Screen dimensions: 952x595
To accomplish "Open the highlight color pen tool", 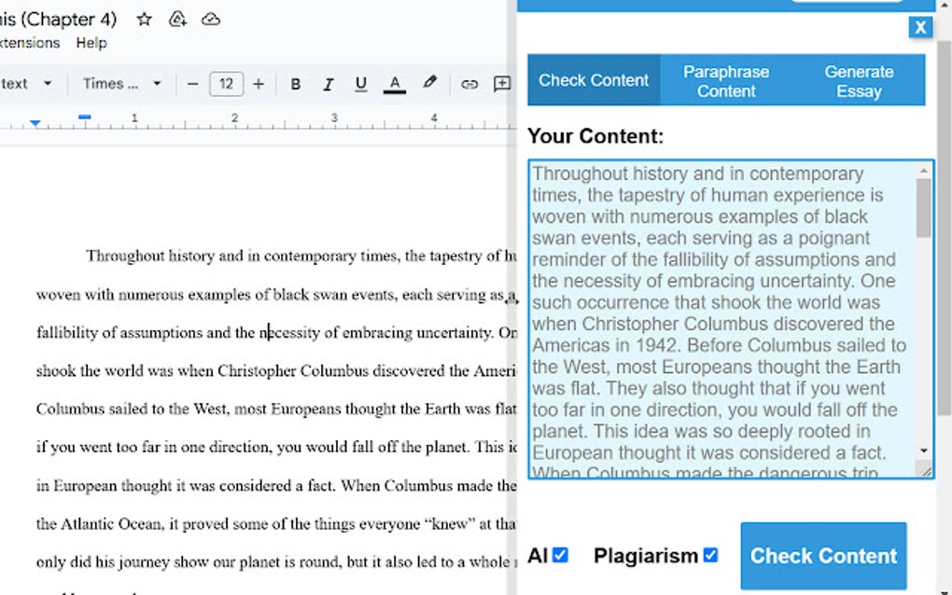I will (429, 83).
